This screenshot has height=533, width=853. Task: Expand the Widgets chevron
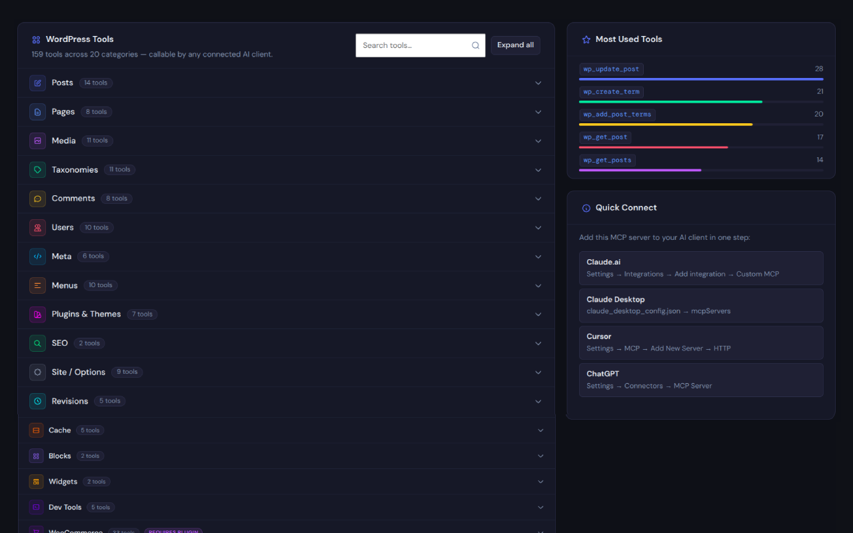(540, 482)
